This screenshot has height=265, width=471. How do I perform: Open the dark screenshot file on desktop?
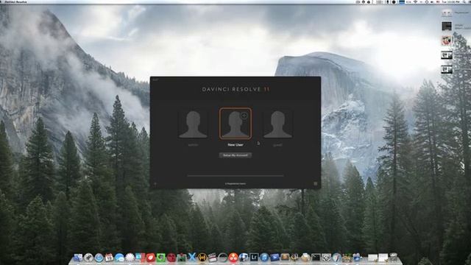tap(447, 26)
